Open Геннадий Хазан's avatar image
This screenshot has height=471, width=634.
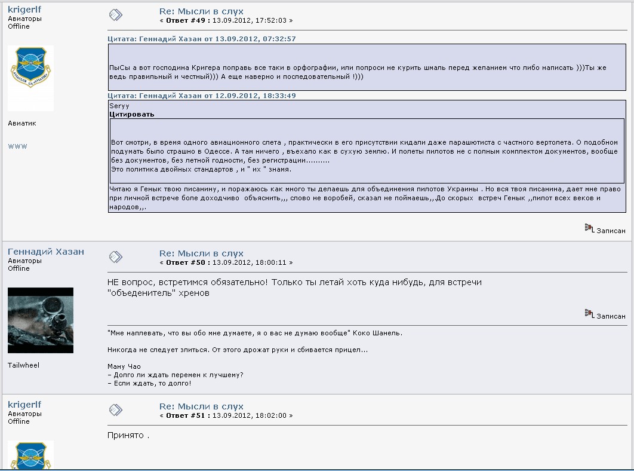[x=40, y=320]
